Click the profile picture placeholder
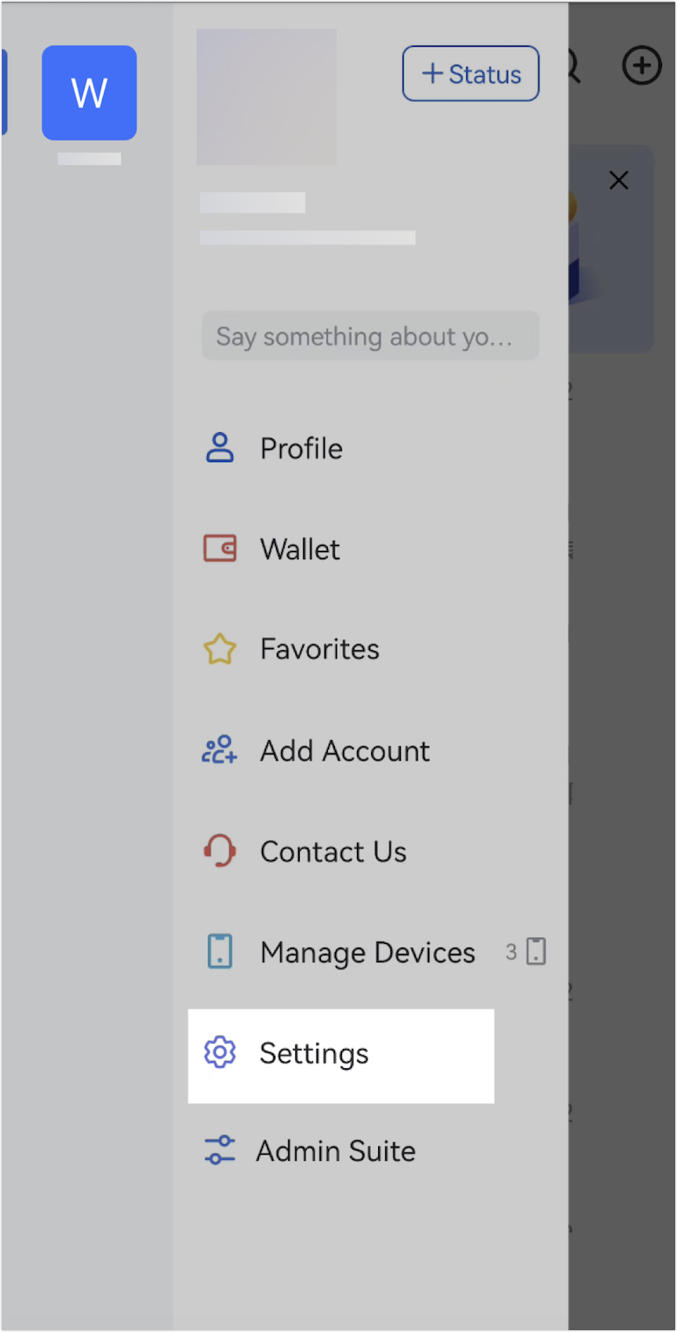The image size is (677, 1332). coord(266,96)
